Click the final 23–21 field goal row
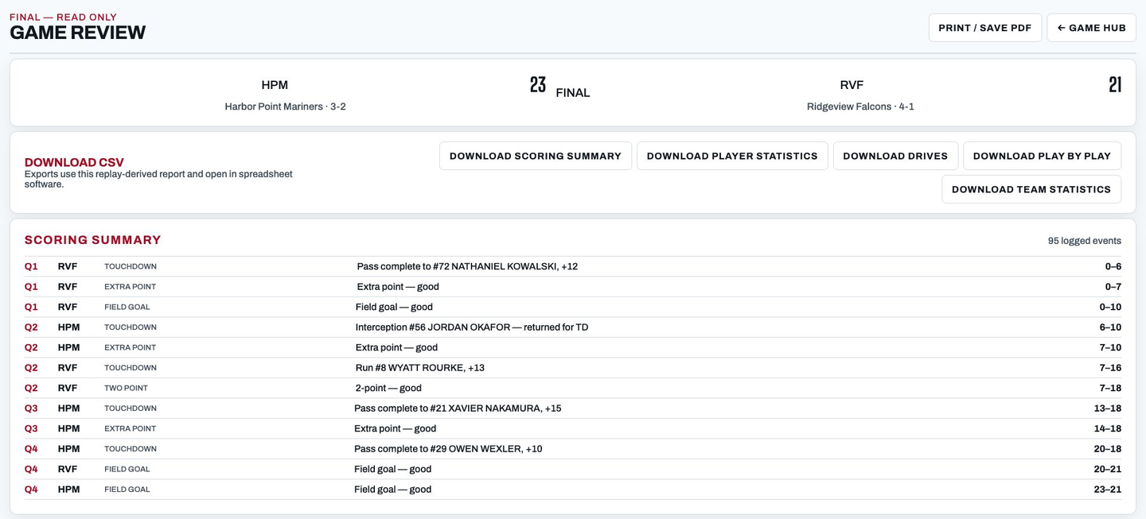1146x519 pixels. point(573,490)
